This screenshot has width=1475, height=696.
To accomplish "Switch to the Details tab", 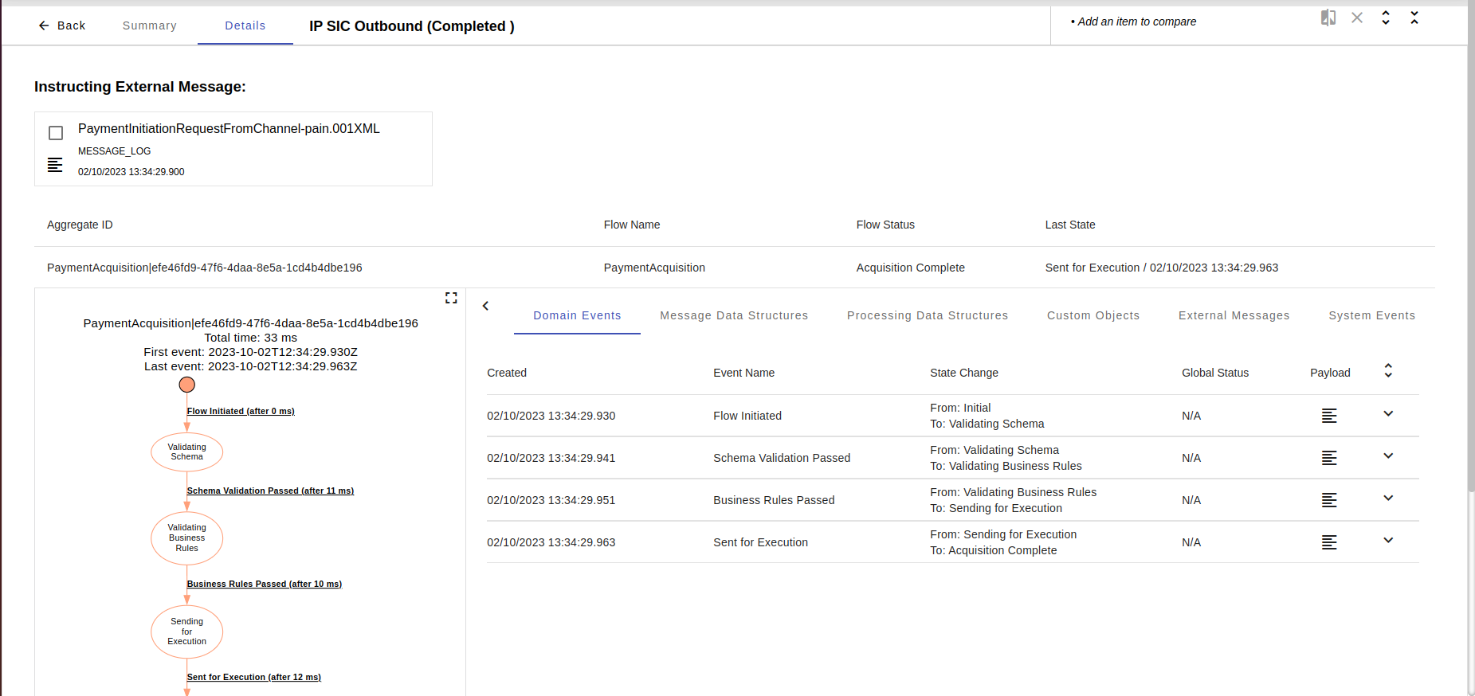I will 245,25.
